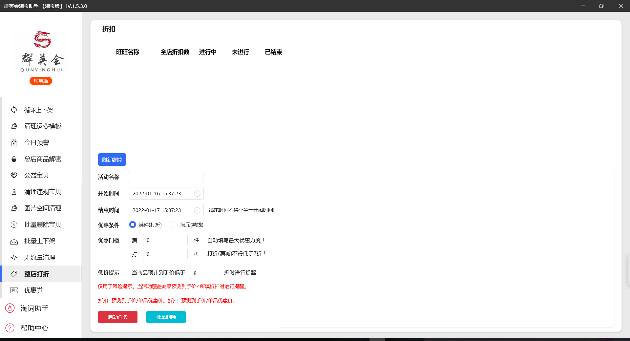The image size is (630, 341).
Task: Select the 满件(打折) radio option
Action: [133, 224]
